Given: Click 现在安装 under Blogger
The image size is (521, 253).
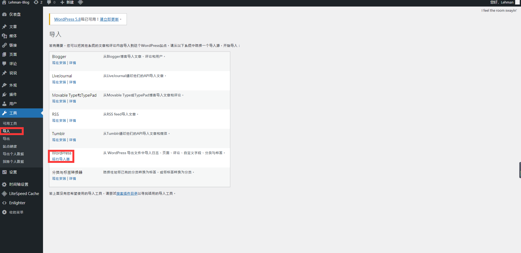Looking at the screenshot, I should (59, 63).
